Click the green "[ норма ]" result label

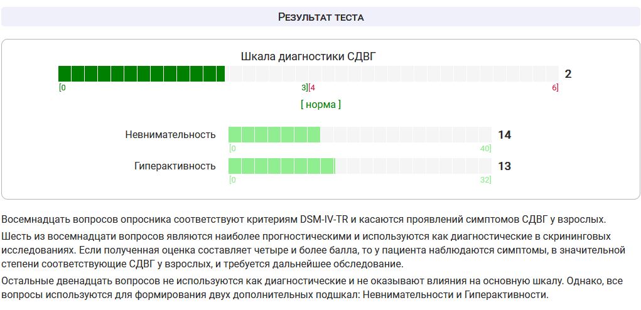point(321,104)
